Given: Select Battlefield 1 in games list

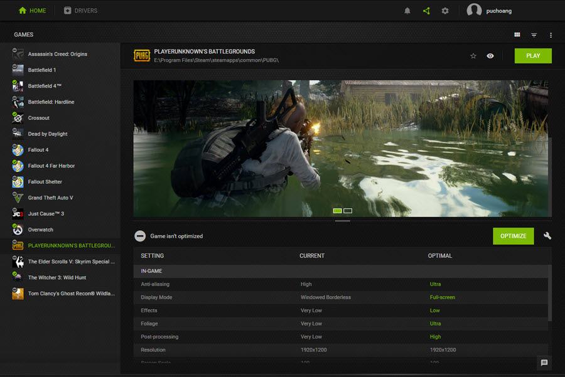Looking at the screenshot, I should point(60,70).
